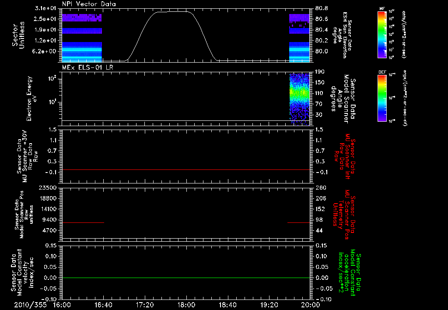The height and width of the screenshot is (310, 448).
Task: Click the DEF color scale bar
Action: (x=382, y=98)
